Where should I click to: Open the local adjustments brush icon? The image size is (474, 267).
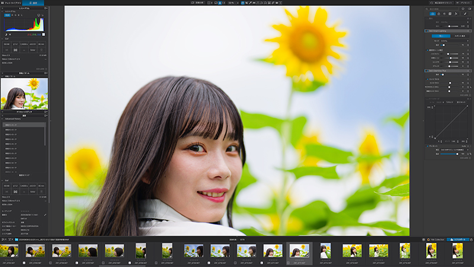click(465, 14)
